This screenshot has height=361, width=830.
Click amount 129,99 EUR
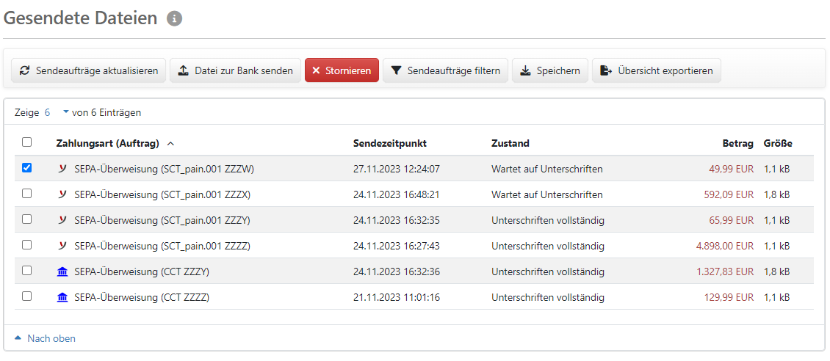tap(729, 297)
